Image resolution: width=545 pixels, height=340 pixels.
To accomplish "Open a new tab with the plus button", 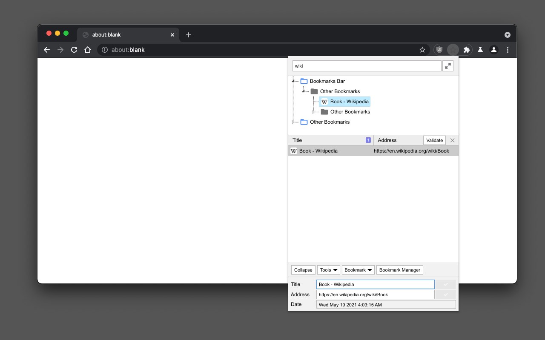I will coord(189,35).
